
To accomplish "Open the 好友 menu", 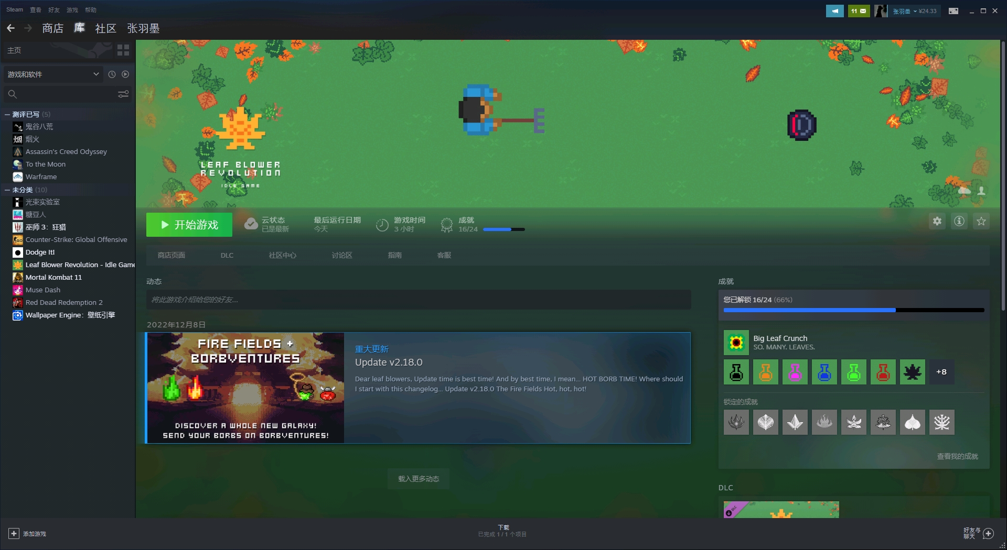I will tap(54, 9).
